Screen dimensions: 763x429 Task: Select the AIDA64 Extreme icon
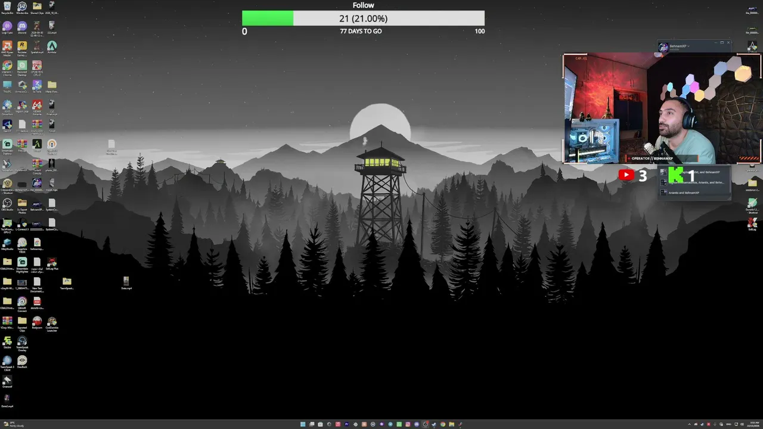click(37, 107)
